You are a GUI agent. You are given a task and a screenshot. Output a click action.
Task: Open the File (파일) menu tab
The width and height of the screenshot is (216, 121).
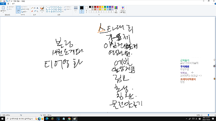point(3,4)
